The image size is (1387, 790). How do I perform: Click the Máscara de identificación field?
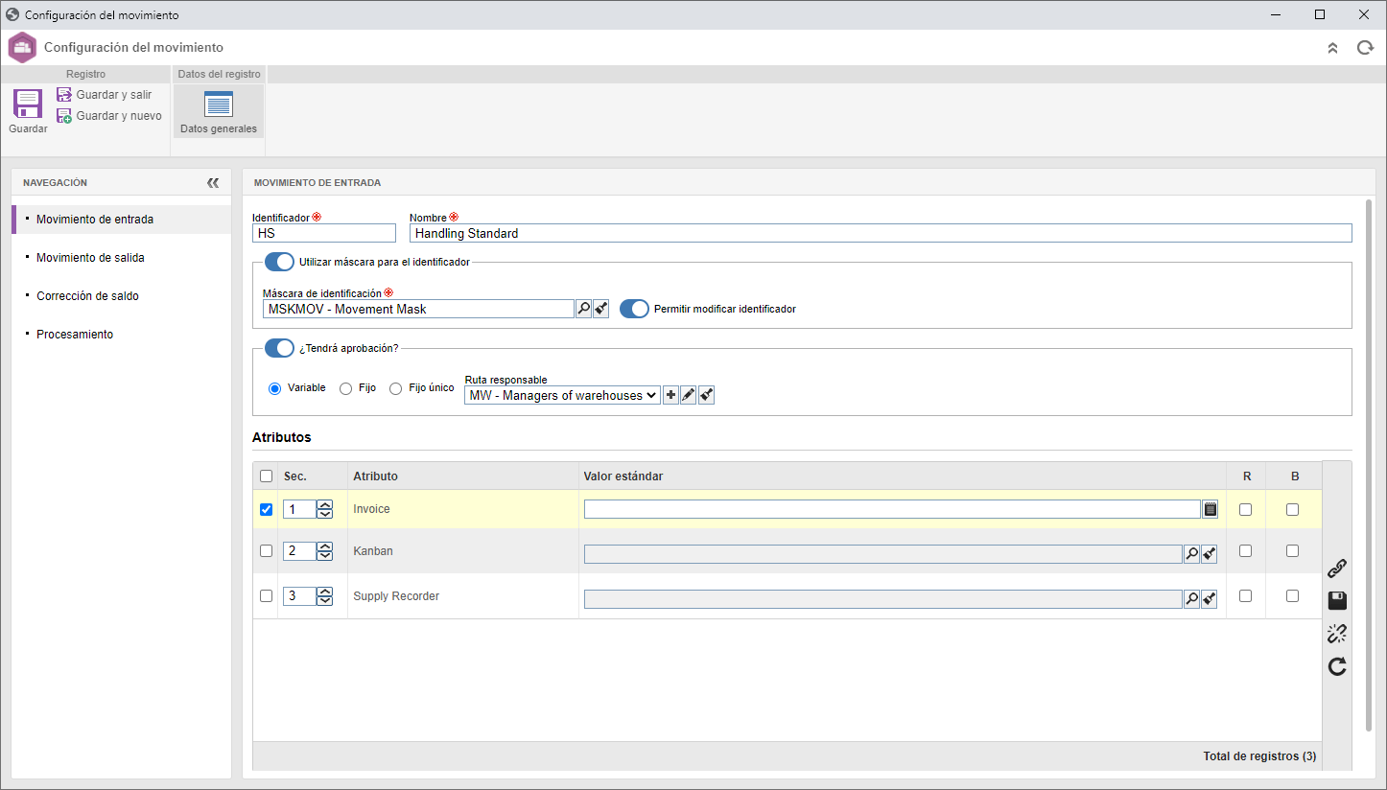[418, 309]
